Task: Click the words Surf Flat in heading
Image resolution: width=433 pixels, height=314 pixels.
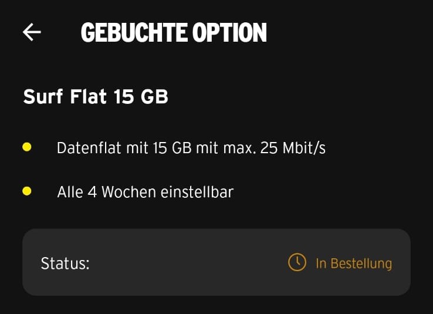Action: tap(65, 96)
